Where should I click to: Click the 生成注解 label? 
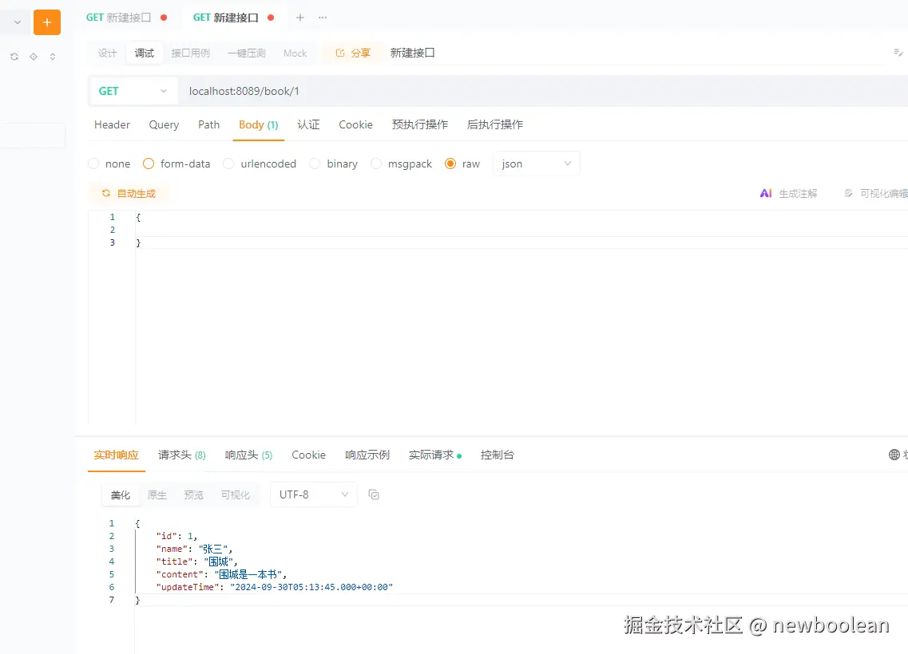point(798,193)
